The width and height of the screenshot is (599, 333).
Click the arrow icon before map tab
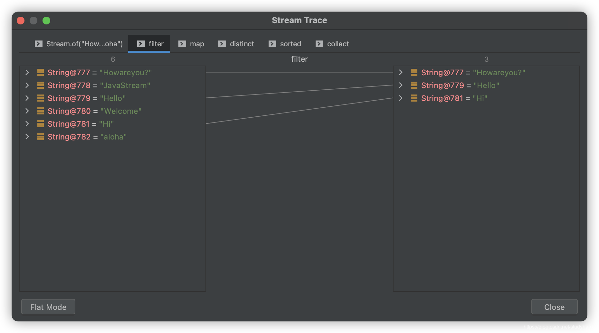point(182,44)
